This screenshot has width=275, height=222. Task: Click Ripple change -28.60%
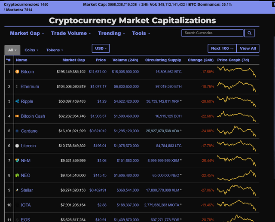(207, 101)
